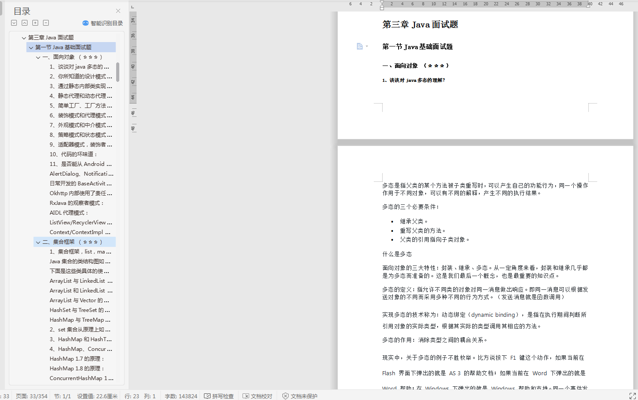Open 日常开发的 BaseActivit outline entry

[81, 184]
